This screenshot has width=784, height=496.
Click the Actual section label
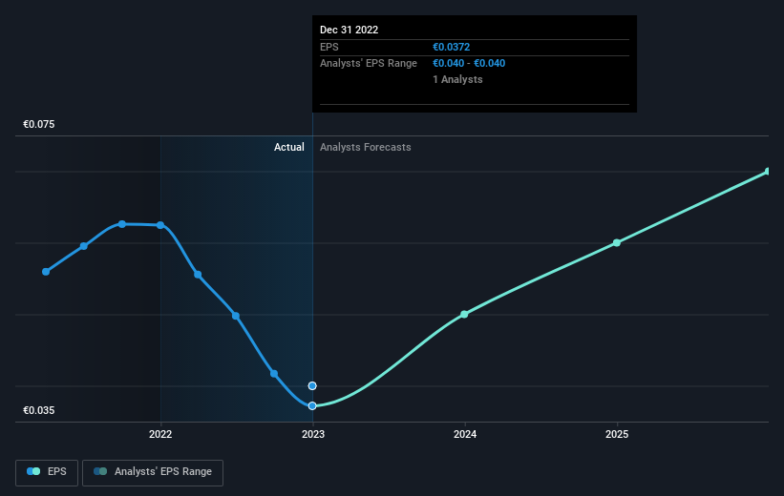coord(289,147)
